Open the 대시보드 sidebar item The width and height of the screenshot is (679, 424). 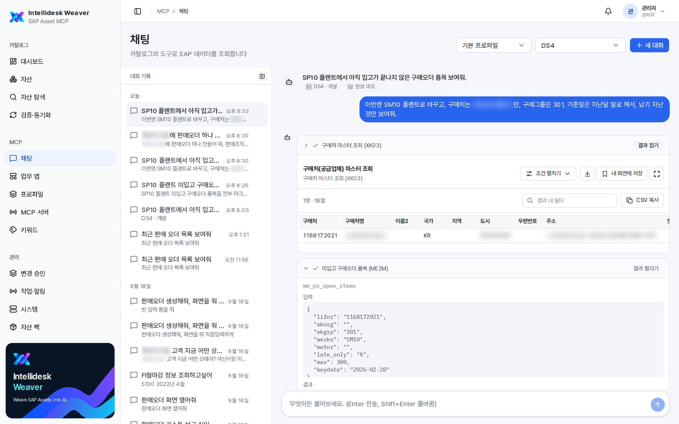(x=60, y=61)
